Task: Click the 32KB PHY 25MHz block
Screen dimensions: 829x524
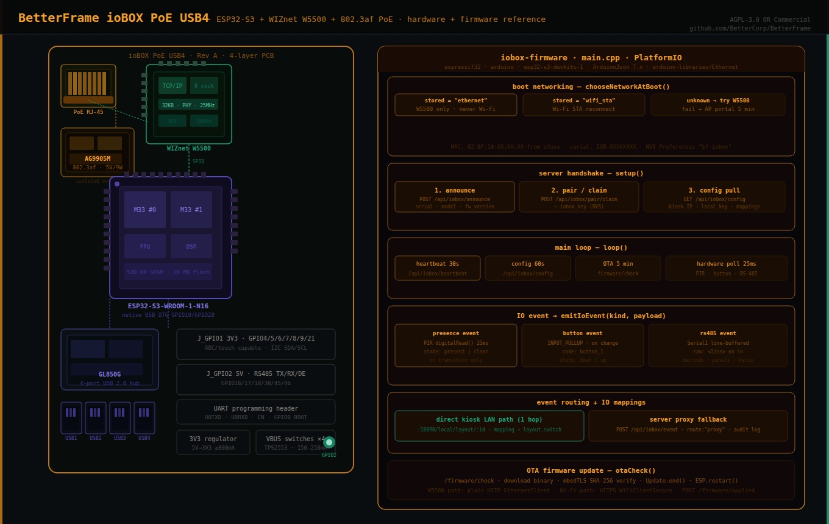Action: [188, 105]
